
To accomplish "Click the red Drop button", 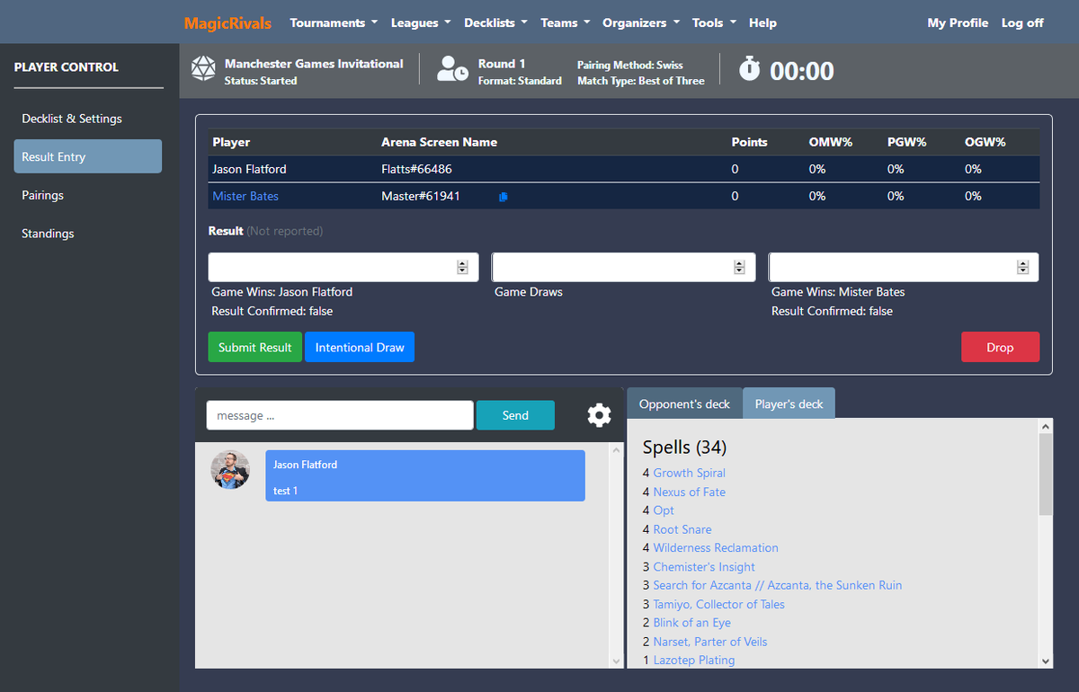I will pyautogui.click(x=1000, y=347).
